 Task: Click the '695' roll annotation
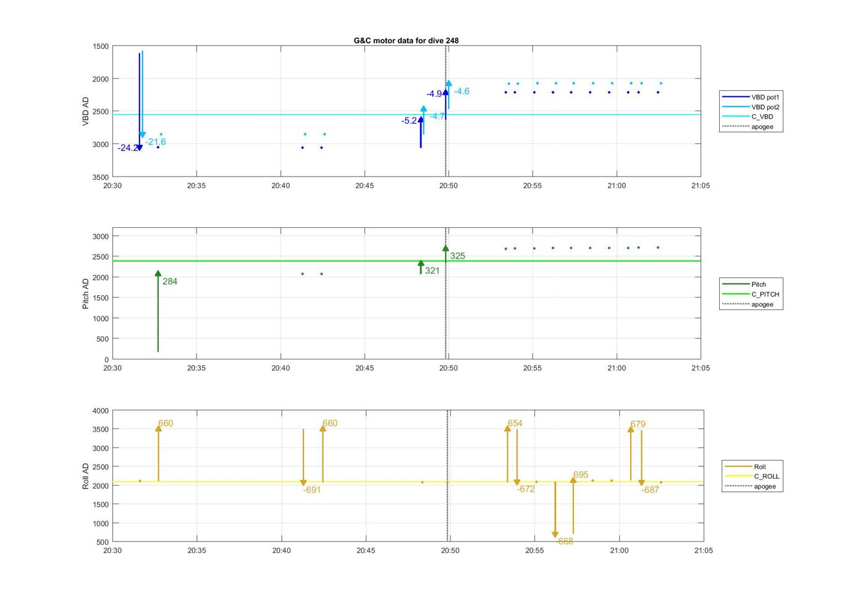(x=581, y=475)
